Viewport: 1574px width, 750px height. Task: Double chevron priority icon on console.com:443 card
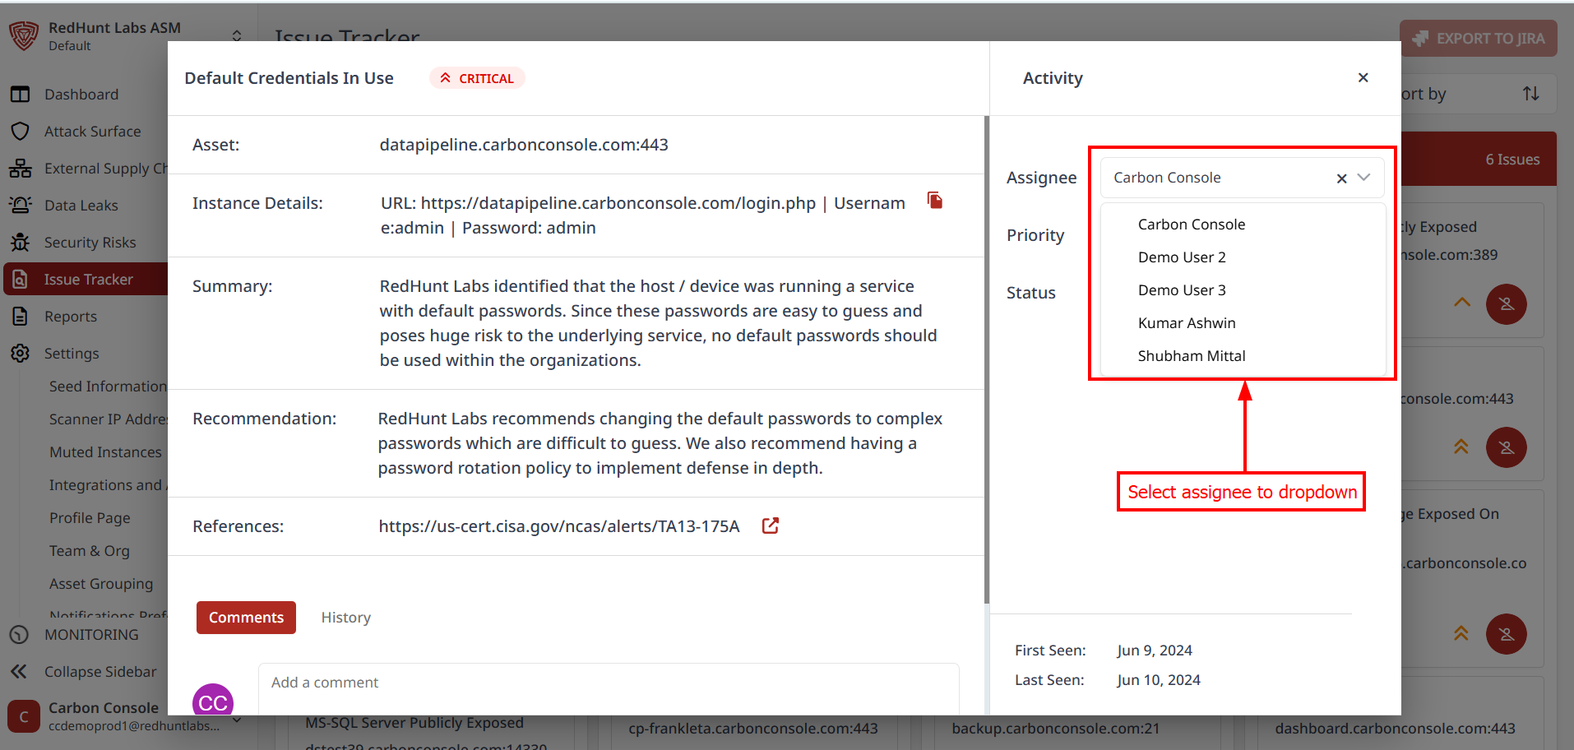1461,447
